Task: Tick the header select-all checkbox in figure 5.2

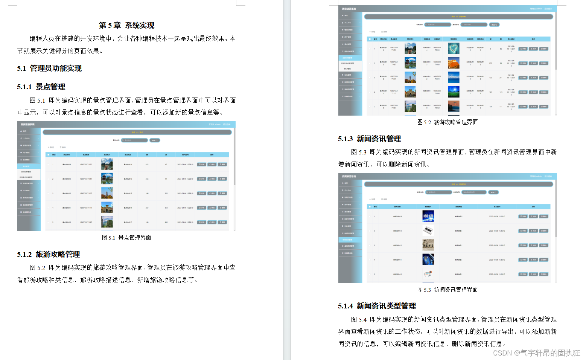Action: [370, 39]
